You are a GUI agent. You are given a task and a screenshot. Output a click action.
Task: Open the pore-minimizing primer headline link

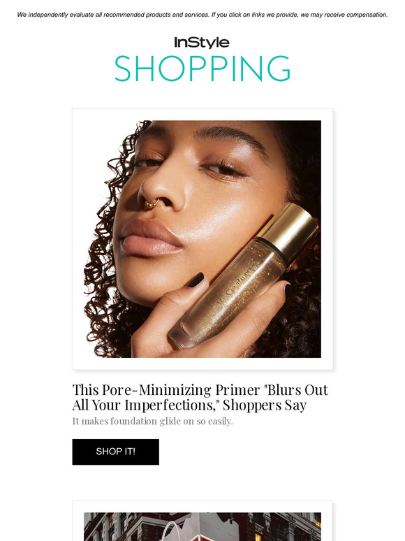[200, 397]
